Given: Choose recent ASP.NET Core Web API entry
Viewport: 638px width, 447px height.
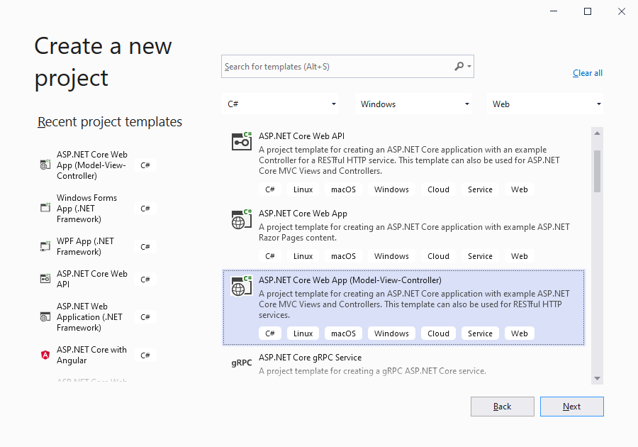Looking at the screenshot, I should (x=92, y=279).
